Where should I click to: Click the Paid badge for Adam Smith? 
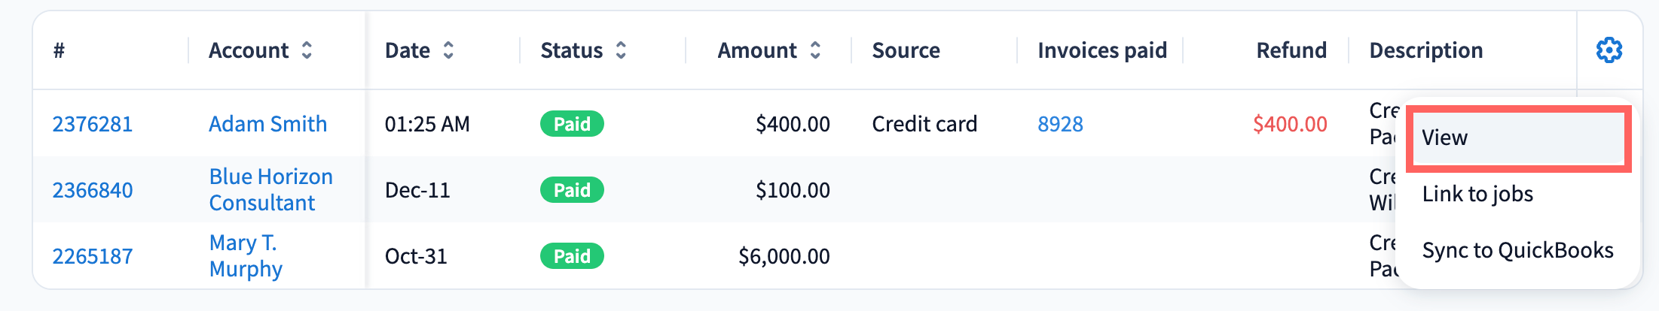point(572,124)
